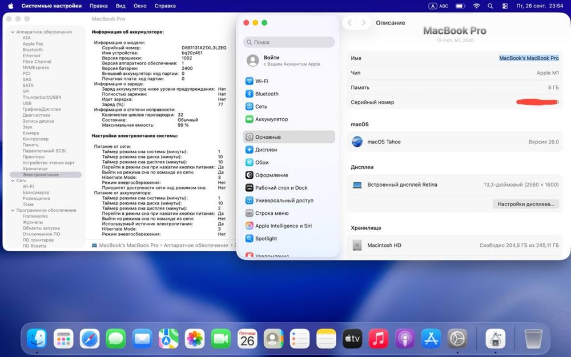
Task: Open Строка меню settings
Action: tap(289, 213)
